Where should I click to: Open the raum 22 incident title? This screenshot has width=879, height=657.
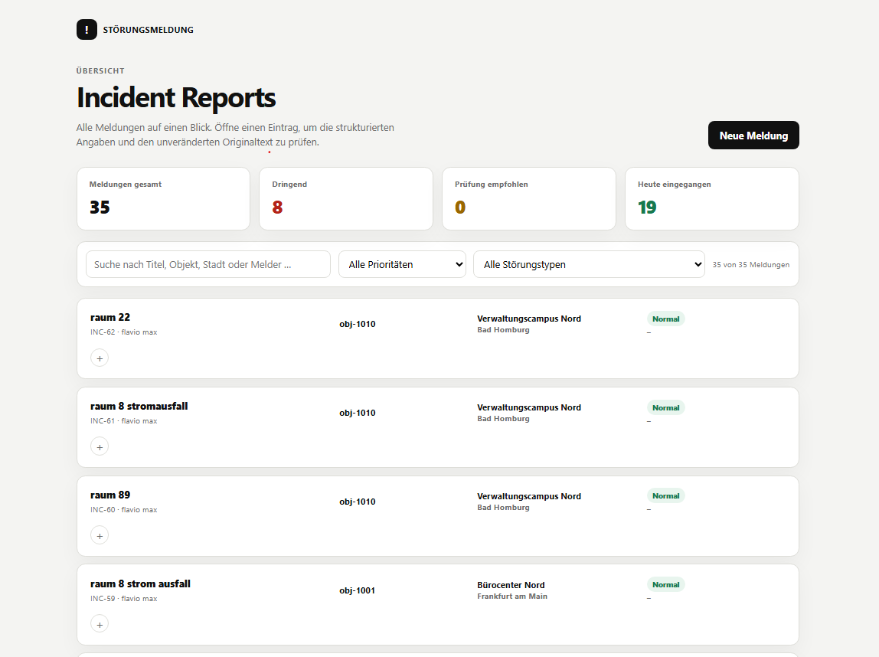click(x=110, y=317)
